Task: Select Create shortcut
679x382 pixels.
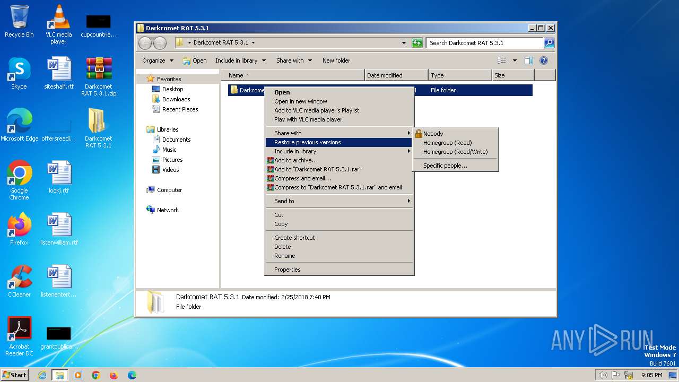Action: pyautogui.click(x=339, y=238)
